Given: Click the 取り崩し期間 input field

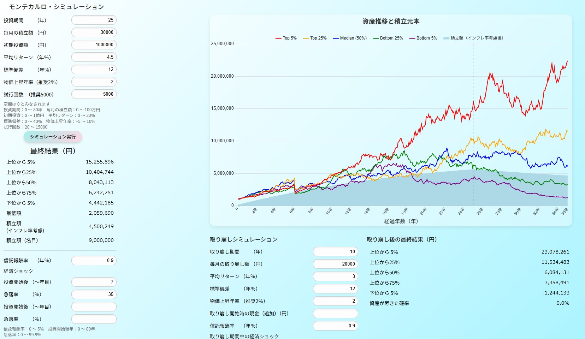Looking at the screenshot, I should 335,252.
